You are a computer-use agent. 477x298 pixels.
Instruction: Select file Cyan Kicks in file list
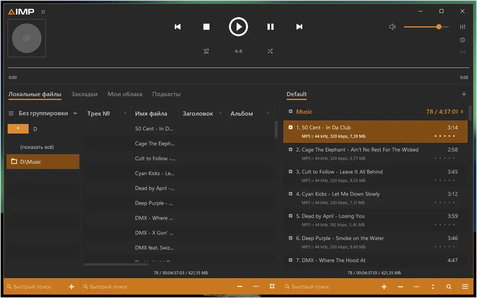pos(155,173)
